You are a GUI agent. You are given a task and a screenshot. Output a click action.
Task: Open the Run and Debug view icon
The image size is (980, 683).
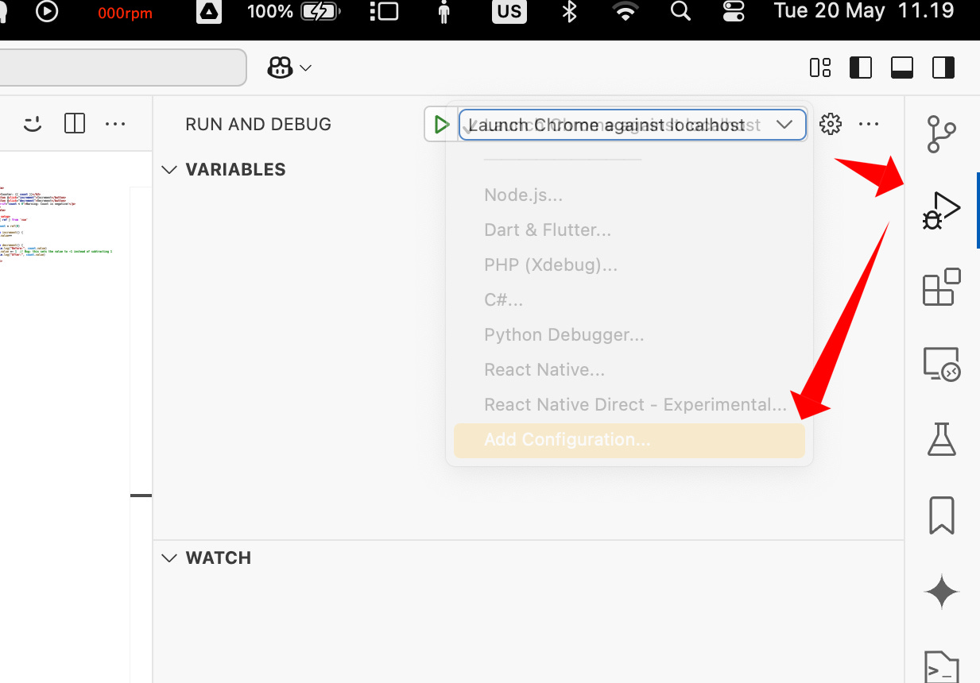tap(941, 210)
